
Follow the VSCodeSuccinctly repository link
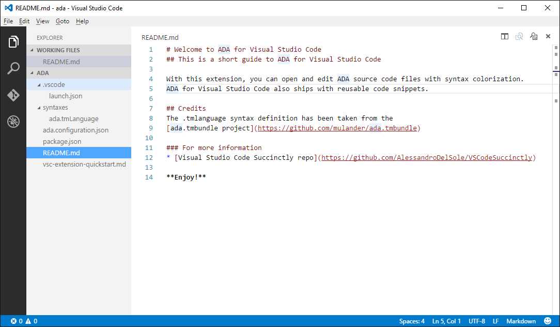coord(427,157)
